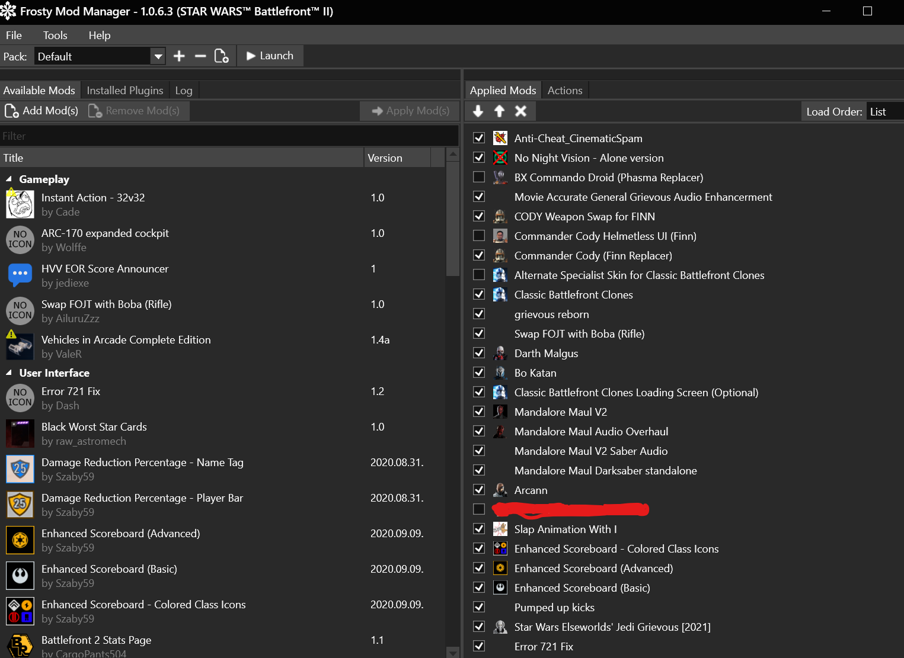Sort available mods by Version column
The width and height of the screenshot is (904, 658).
[x=397, y=158]
